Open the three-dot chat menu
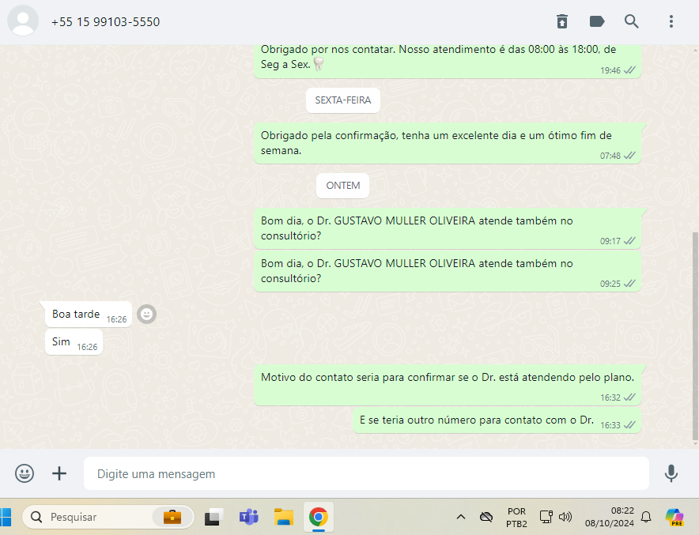699x535 pixels. [671, 21]
